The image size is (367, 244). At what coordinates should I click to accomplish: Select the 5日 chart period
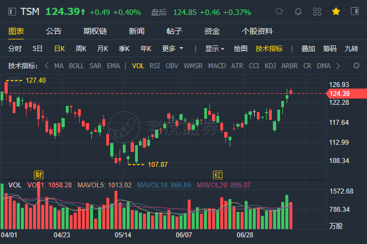(x=38, y=49)
